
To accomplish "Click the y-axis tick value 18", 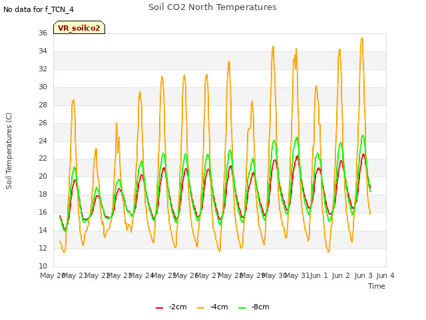I will coord(43,194).
